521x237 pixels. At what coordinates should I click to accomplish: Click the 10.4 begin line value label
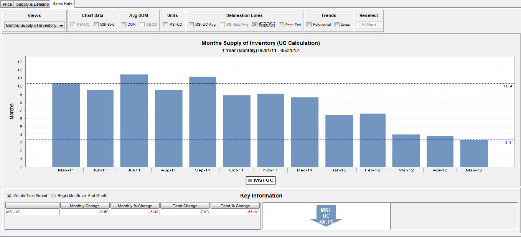coord(508,86)
